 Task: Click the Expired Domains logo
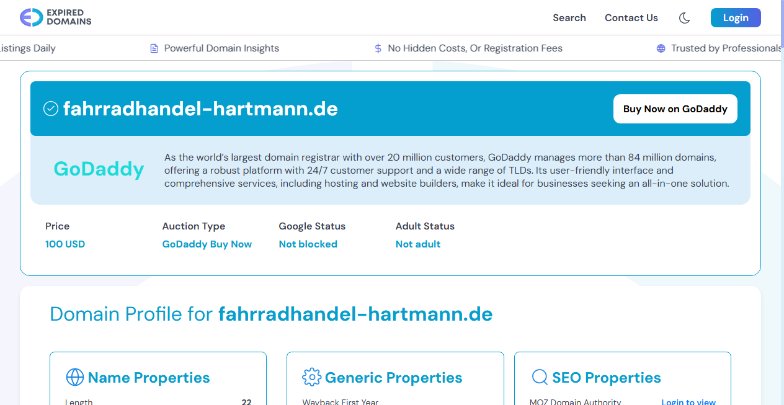pyautogui.click(x=55, y=17)
